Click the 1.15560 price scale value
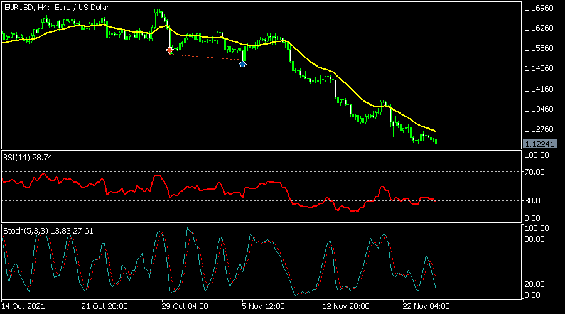The width and height of the screenshot is (565, 314). (x=539, y=48)
